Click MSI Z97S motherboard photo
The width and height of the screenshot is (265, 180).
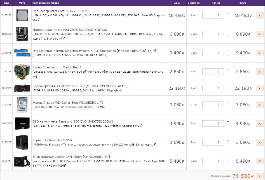click(22, 34)
